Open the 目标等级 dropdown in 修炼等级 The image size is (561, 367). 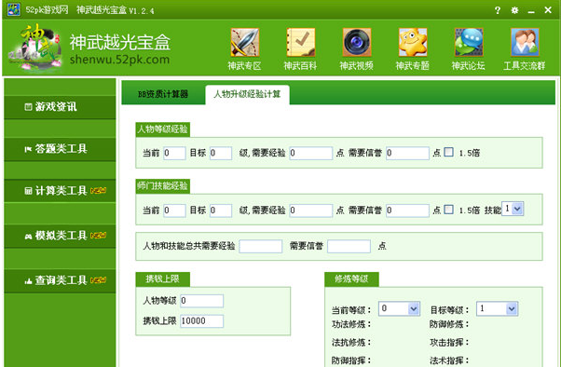[497, 308]
